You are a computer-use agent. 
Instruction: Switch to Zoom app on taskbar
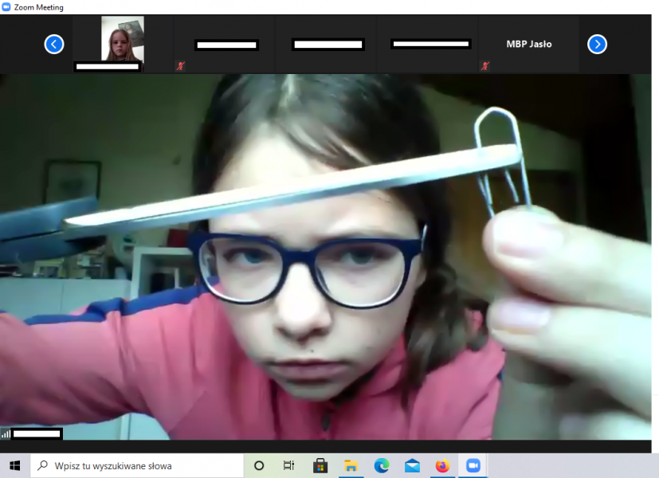[473, 466]
